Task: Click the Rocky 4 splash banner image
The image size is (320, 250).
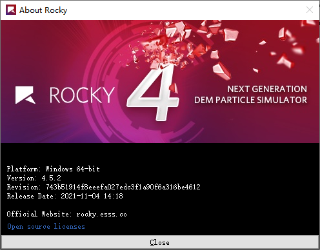Action: [x=160, y=81]
